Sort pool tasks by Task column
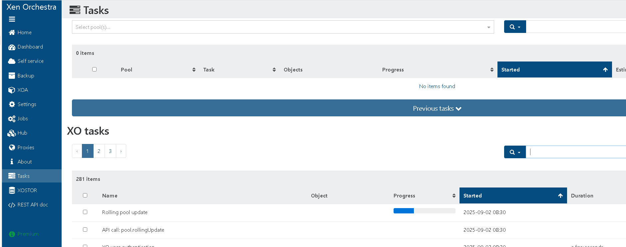Viewport: 626px width, 247px height. tap(239, 70)
